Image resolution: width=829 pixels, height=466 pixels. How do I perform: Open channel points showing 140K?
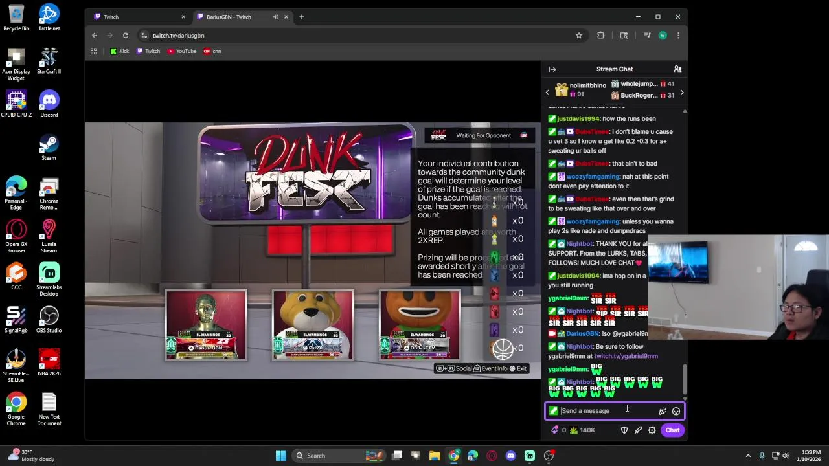coord(582,430)
